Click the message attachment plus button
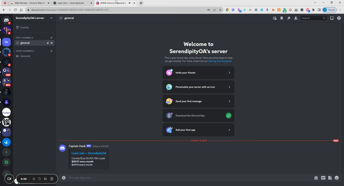The image size is (344, 186). 64,178
